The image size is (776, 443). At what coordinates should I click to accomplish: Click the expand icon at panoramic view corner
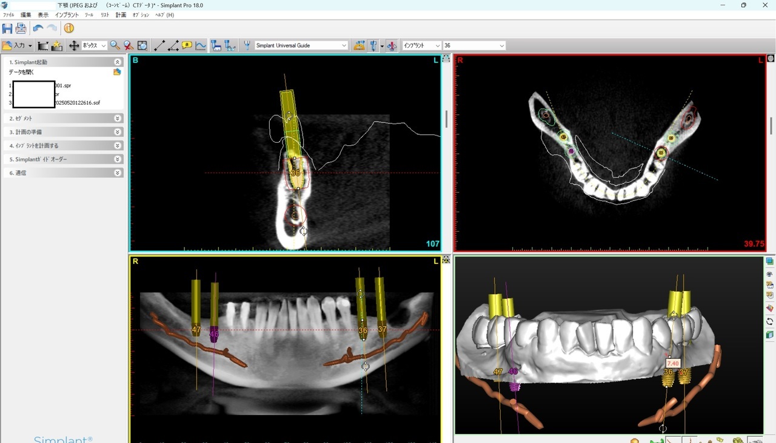pyautogui.click(x=446, y=260)
